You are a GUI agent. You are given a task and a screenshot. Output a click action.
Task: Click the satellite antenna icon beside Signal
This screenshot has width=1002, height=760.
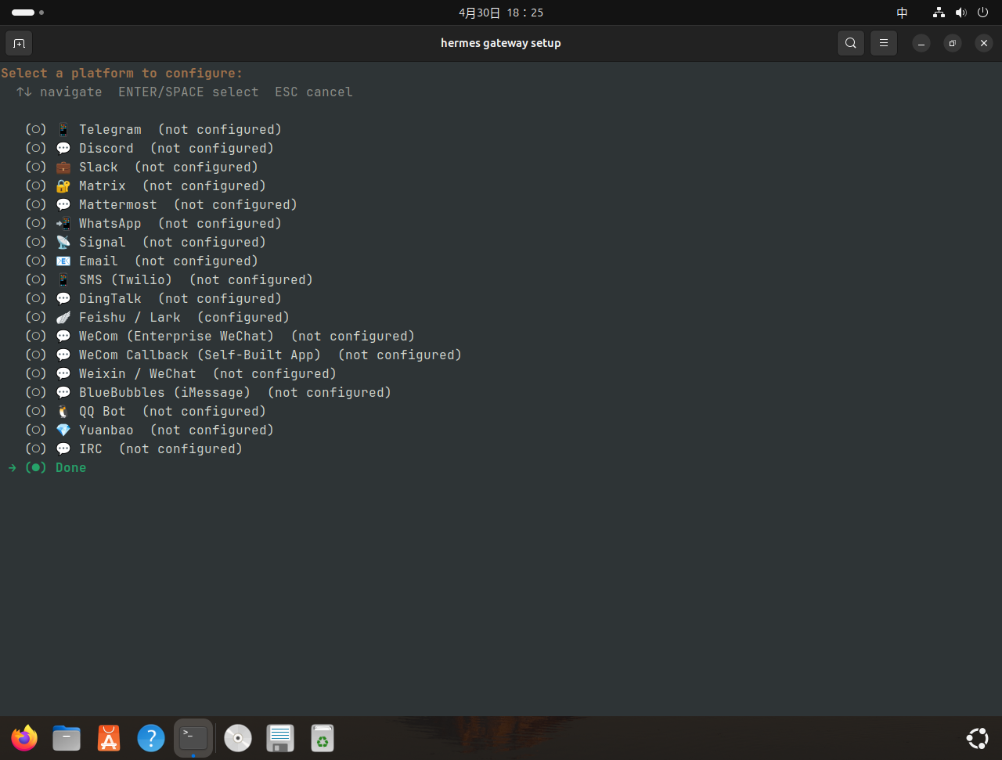(x=63, y=243)
